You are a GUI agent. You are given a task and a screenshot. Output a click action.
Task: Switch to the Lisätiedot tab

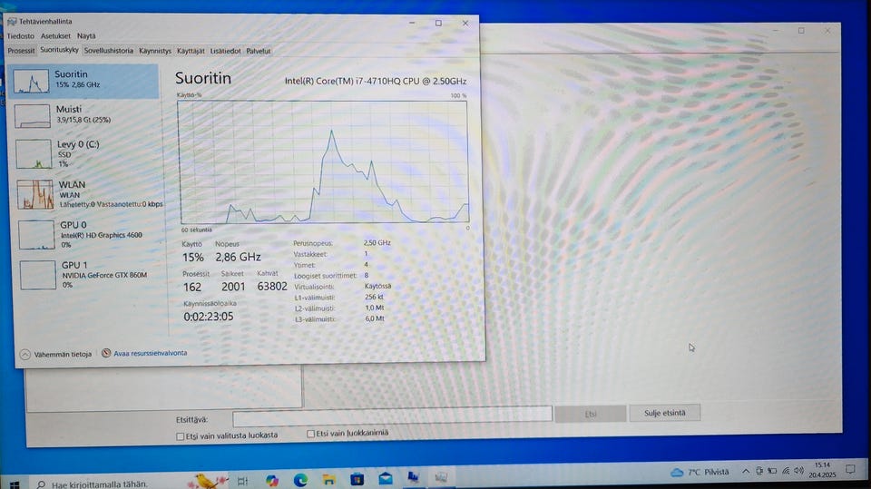click(226, 51)
